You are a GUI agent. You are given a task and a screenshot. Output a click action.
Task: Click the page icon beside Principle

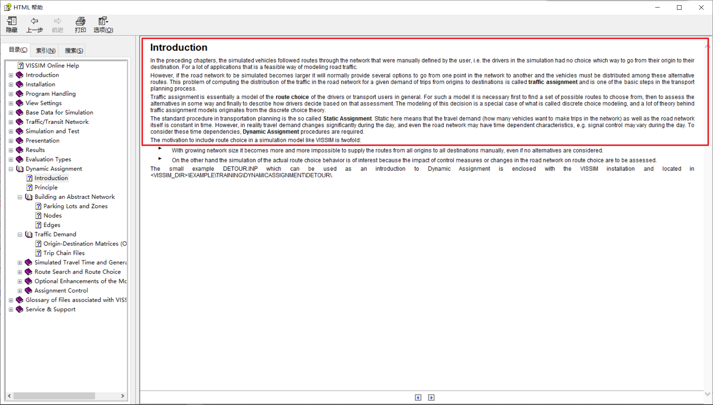tap(30, 187)
